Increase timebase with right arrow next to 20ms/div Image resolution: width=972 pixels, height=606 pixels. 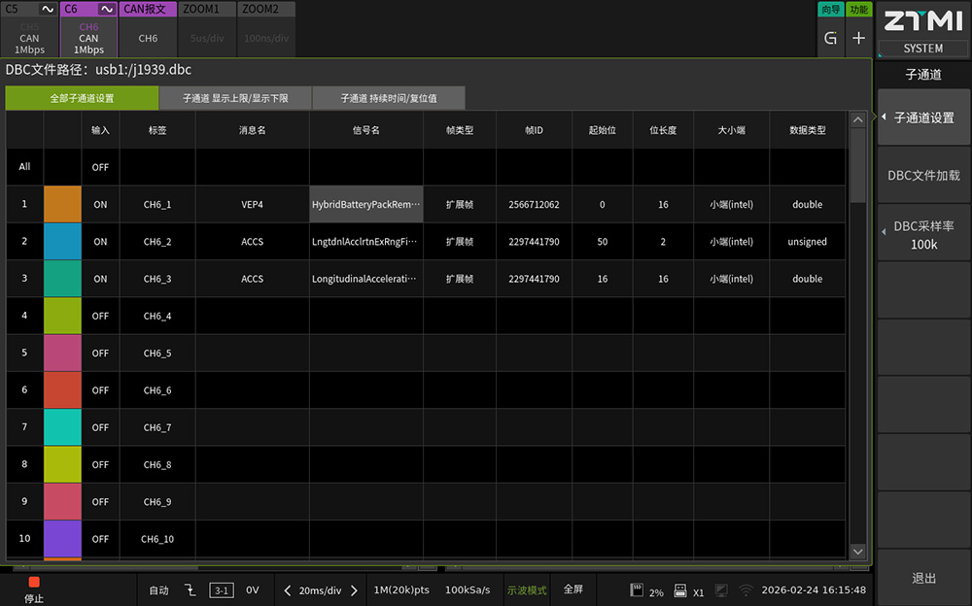tap(354, 590)
